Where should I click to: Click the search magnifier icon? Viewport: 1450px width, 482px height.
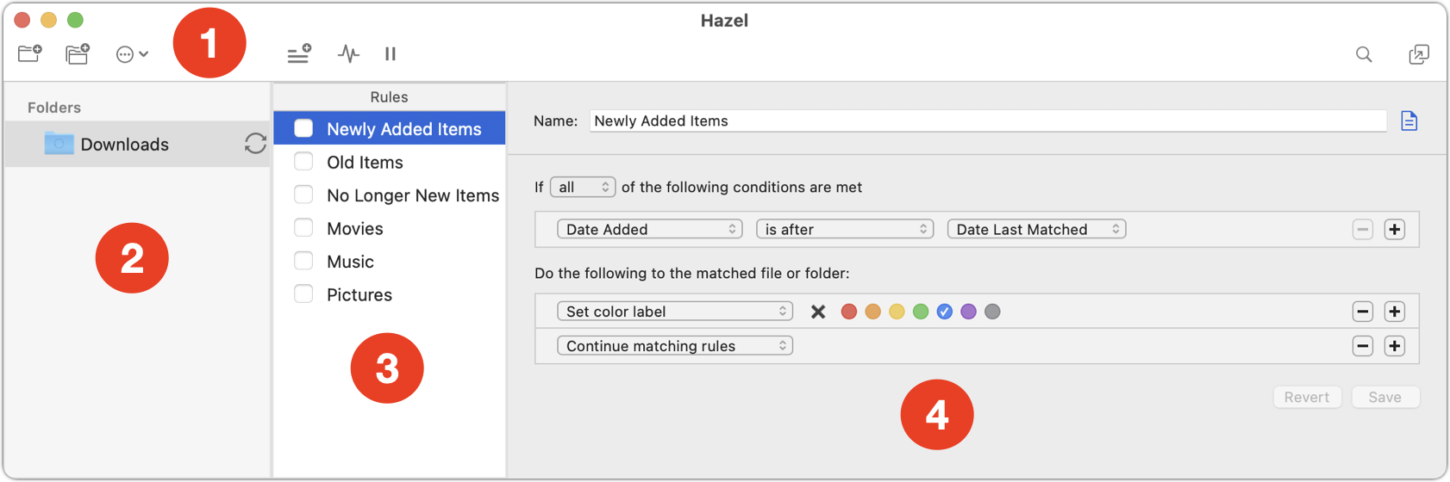(x=1364, y=54)
